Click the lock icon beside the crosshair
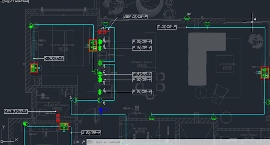This screenshot has height=145, width=270. pos(255,19)
